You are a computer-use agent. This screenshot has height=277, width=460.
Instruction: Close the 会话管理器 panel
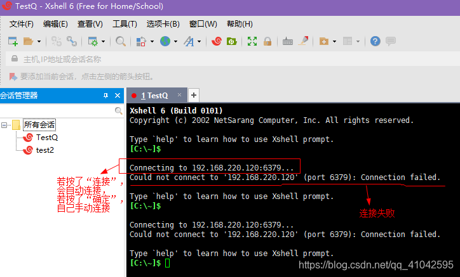click(x=118, y=96)
